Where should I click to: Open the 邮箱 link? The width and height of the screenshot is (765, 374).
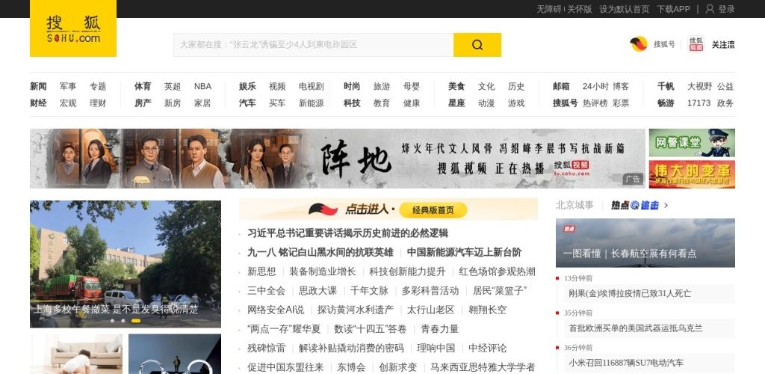561,87
